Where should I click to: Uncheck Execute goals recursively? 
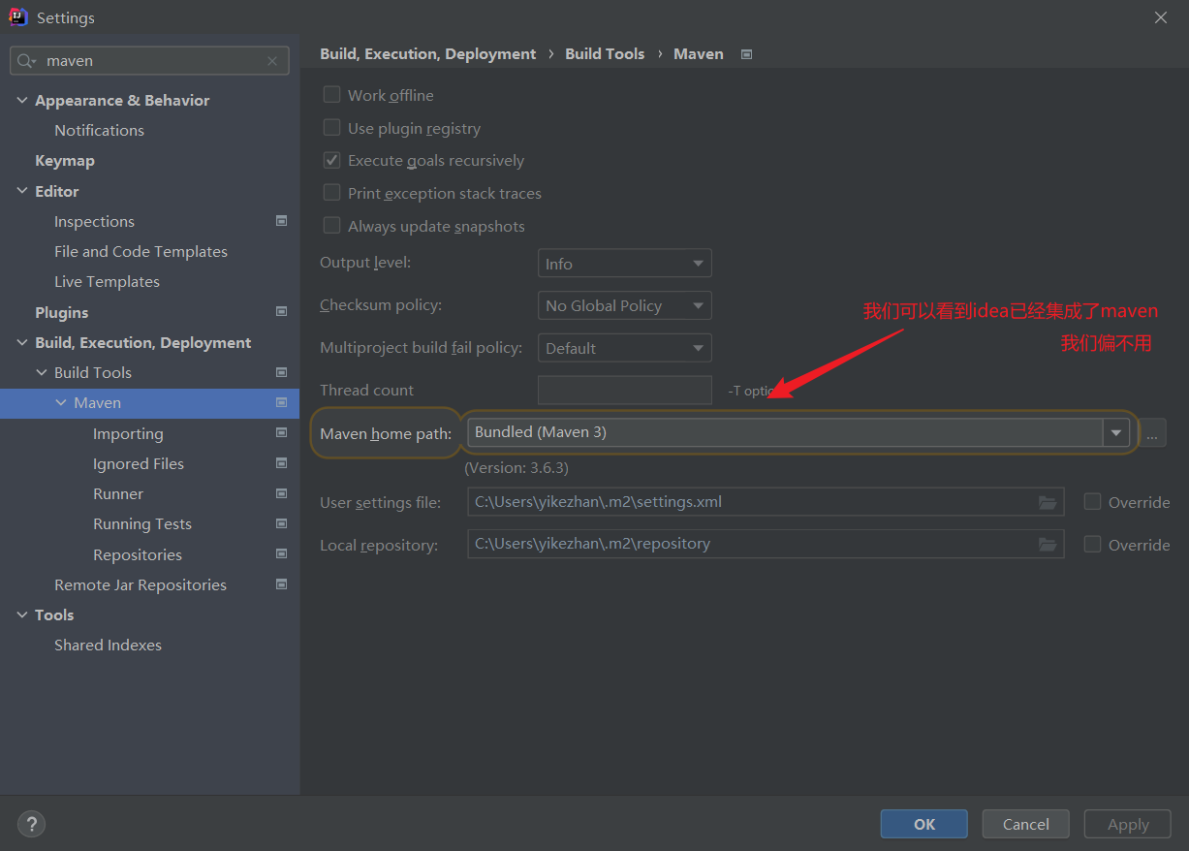click(x=332, y=160)
